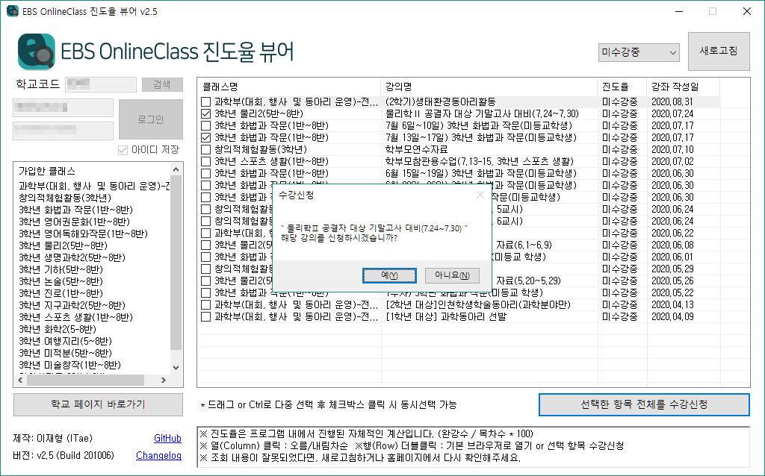Click the title bar app icon

pos(12,11)
